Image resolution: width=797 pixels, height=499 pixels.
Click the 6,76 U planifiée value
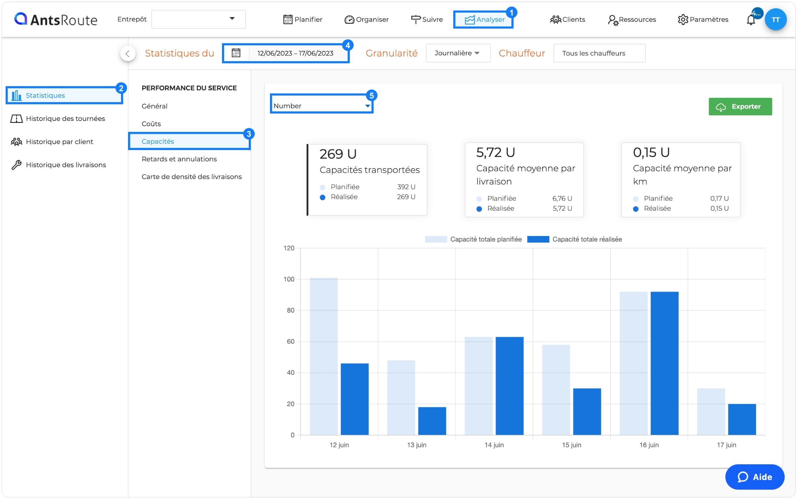[562, 198]
